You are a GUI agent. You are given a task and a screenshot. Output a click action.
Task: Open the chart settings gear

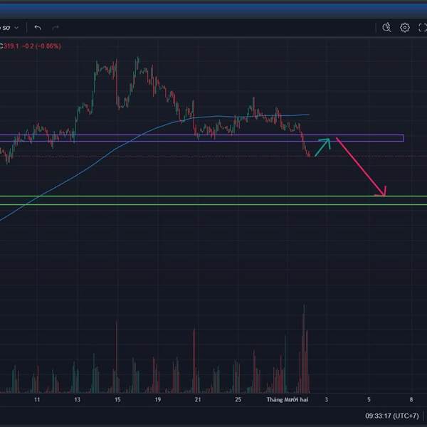[405, 28]
